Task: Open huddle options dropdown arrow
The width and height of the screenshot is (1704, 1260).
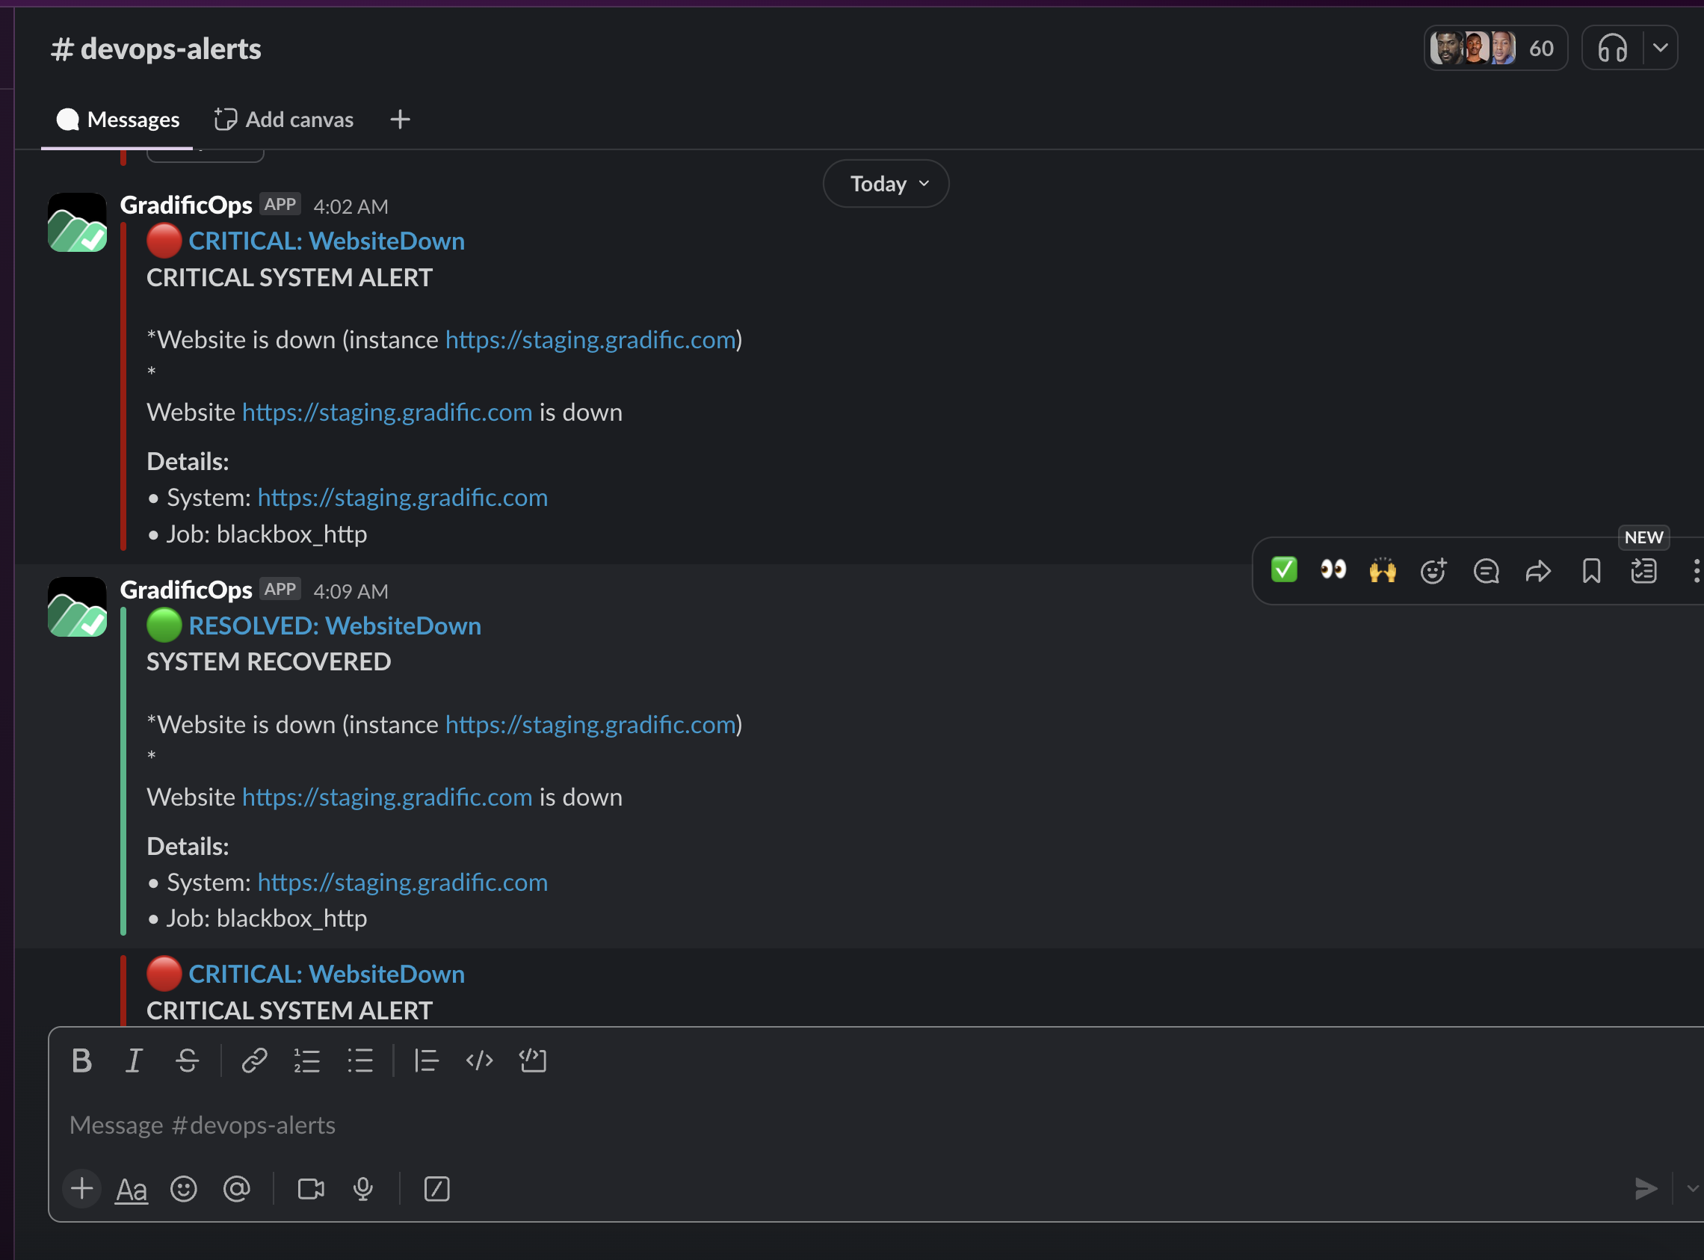Action: click(x=1660, y=48)
